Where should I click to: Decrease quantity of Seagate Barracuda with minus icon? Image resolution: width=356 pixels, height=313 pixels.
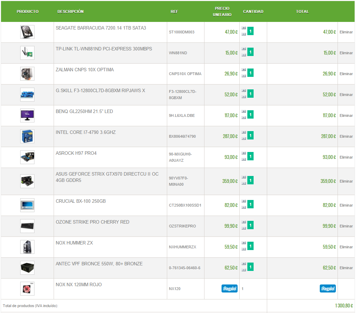(x=243, y=34)
